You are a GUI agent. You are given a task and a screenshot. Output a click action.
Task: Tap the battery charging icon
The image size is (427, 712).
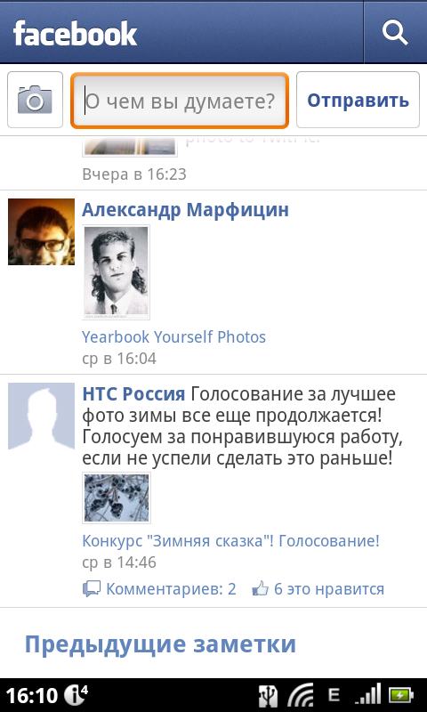[x=401, y=695]
